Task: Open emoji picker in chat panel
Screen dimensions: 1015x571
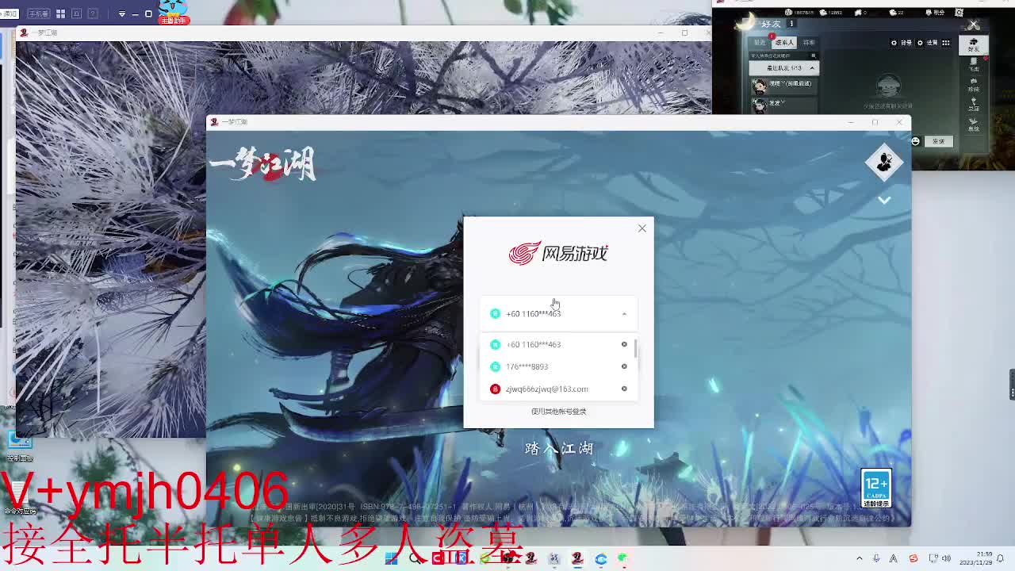Action: coord(915,141)
